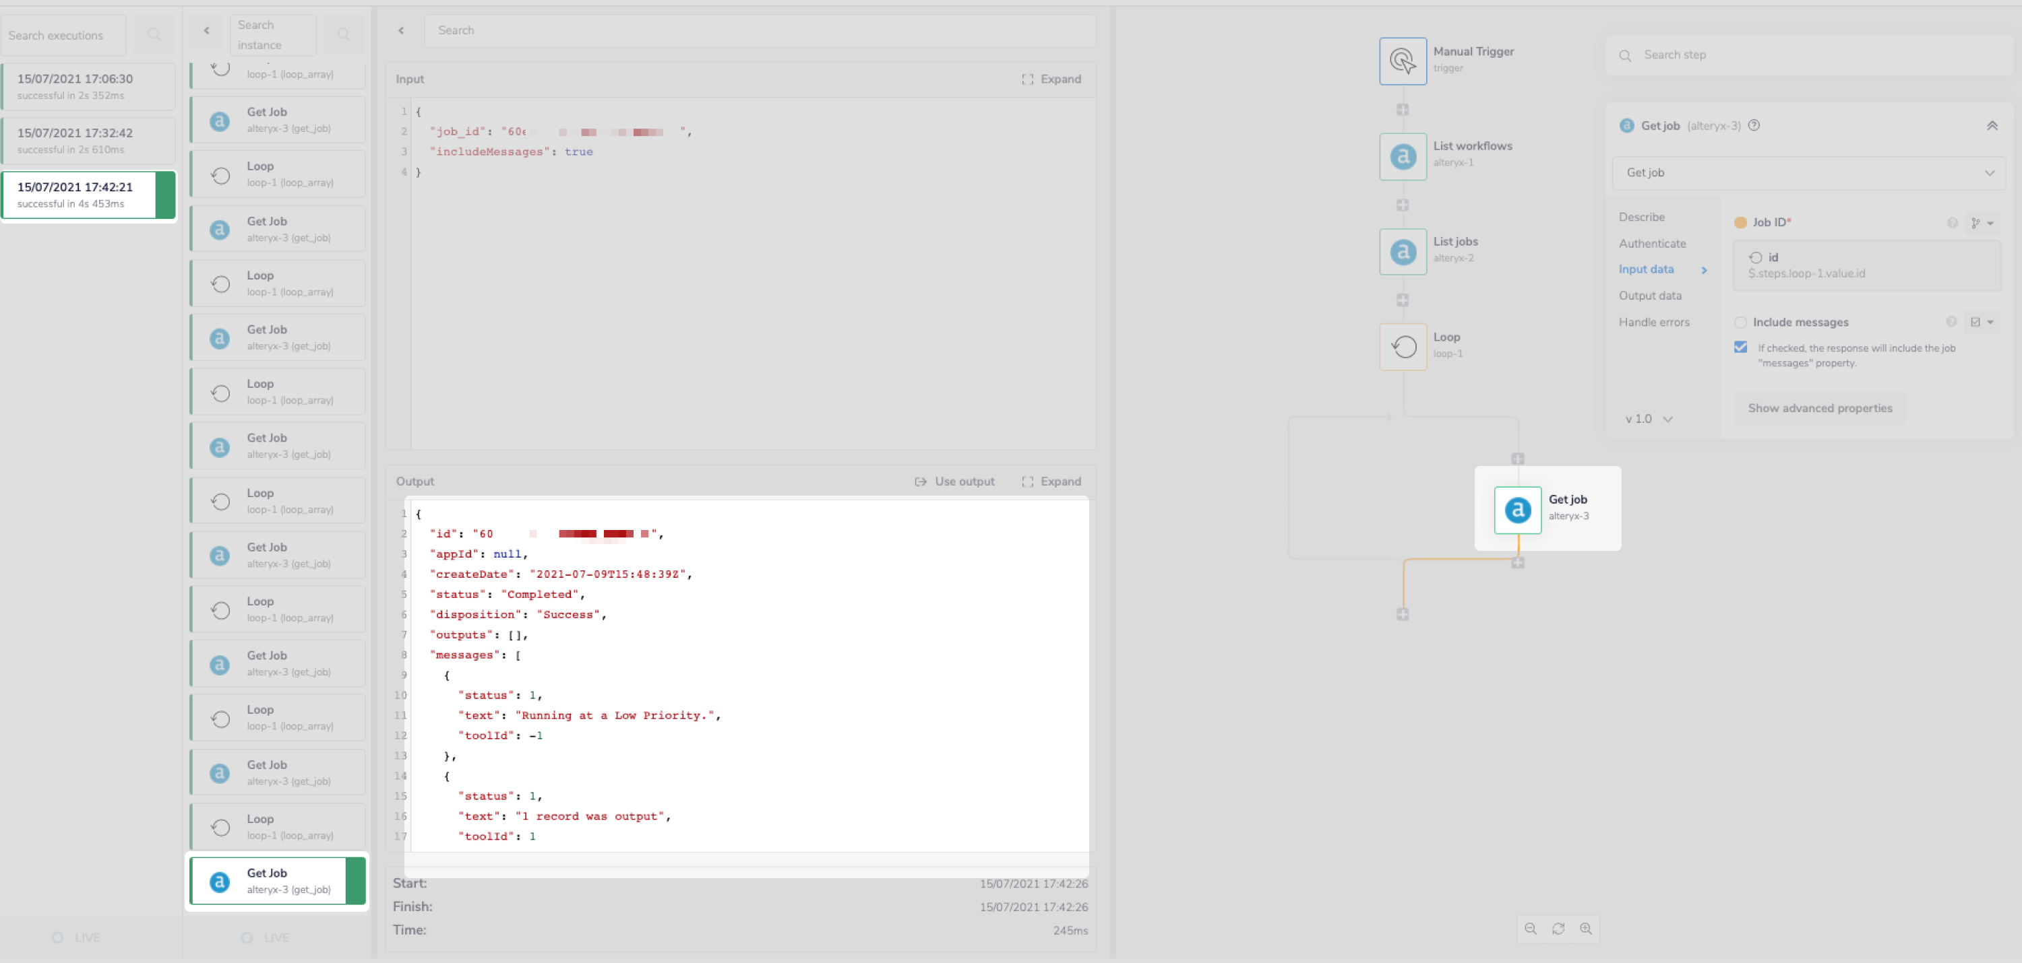This screenshot has width=2022, height=963.
Task: Zoom out of the workflow canvas
Action: [x=1531, y=929]
